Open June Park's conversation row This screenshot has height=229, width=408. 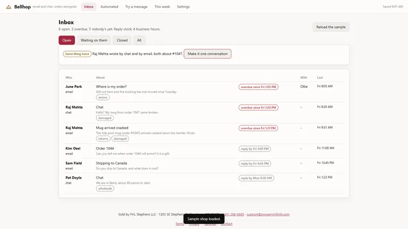204,92
